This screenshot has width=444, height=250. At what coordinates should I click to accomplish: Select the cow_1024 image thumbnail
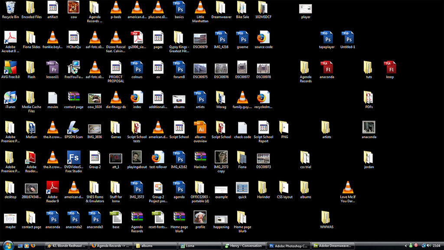[95, 99]
